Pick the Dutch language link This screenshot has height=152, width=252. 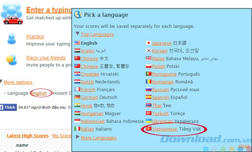tap(87, 82)
